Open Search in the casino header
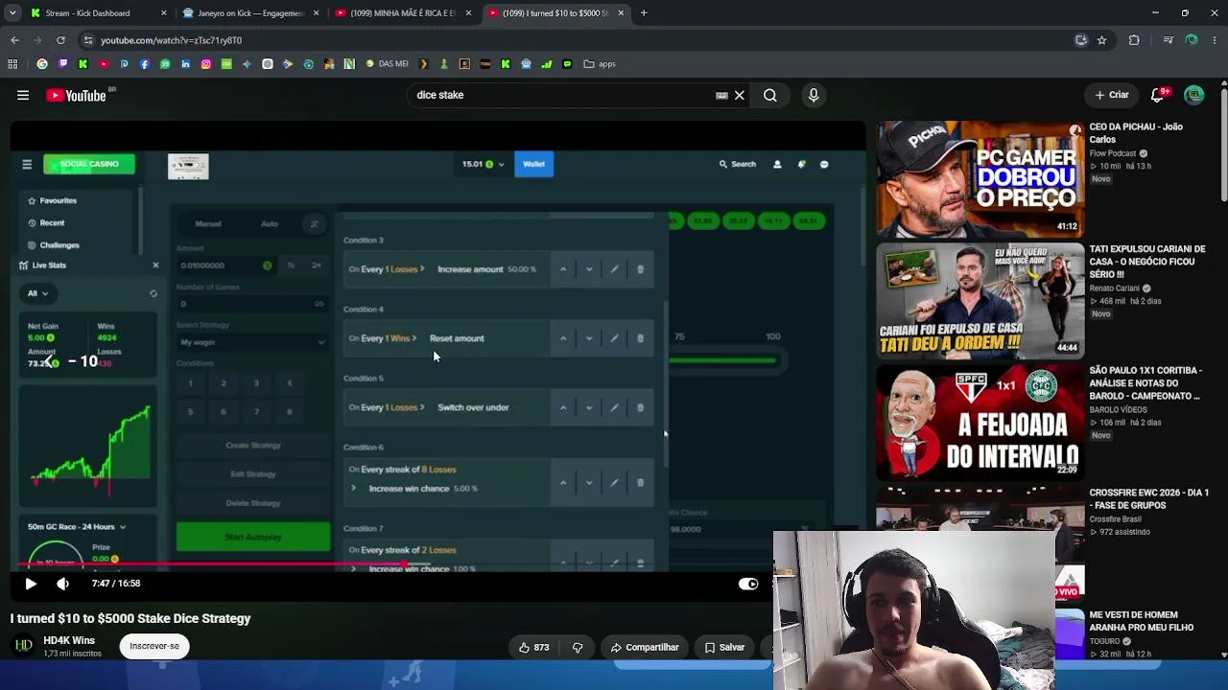Screen dimensions: 1228x690 click(738, 164)
